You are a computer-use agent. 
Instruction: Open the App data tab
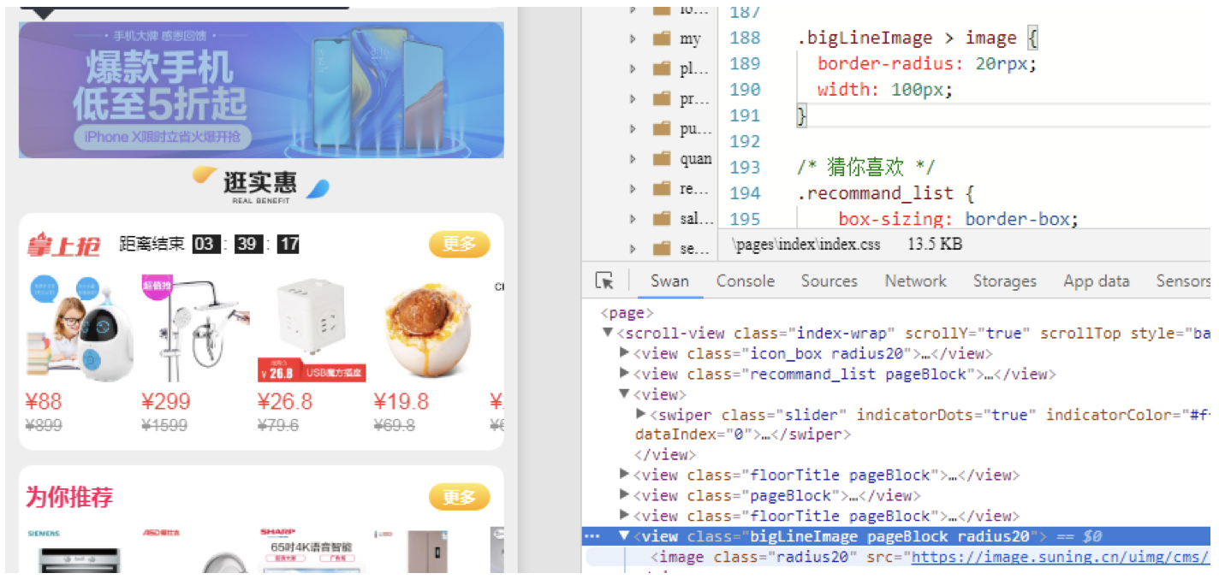pyautogui.click(x=1097, y=281)
